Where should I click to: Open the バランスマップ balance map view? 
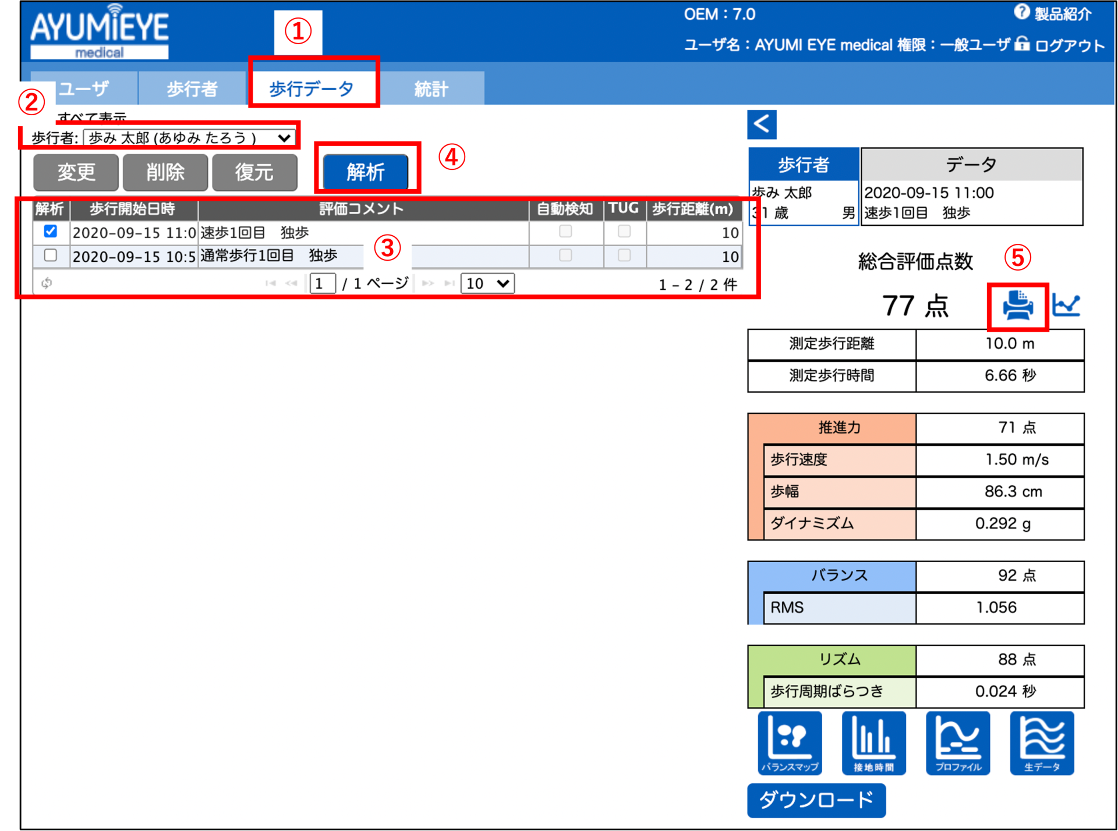[790, 743]
